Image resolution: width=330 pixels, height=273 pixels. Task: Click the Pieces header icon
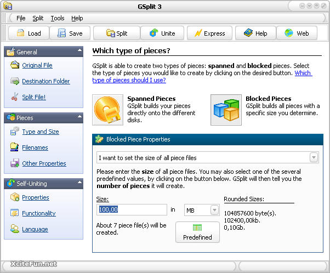click(11, 117)
